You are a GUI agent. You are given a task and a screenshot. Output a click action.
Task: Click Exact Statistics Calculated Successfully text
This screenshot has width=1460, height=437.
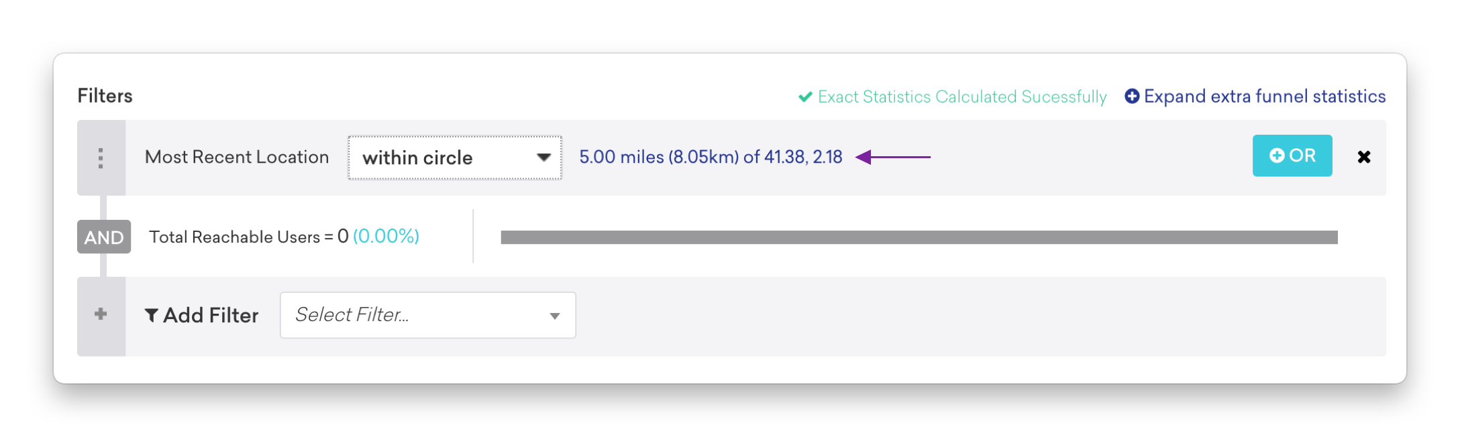(962, 97)
